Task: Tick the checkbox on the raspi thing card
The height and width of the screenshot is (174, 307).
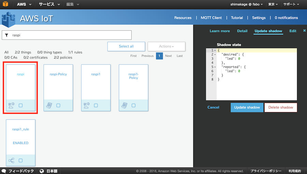Action: [21, 105]
